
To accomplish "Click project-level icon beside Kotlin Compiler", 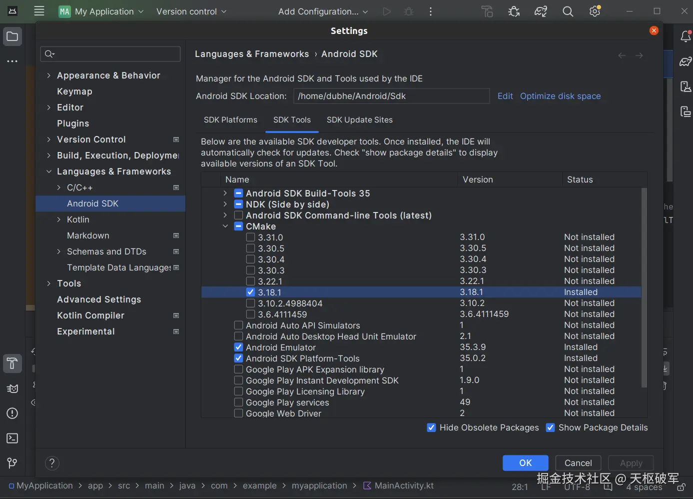I will (x=176, y=315).
